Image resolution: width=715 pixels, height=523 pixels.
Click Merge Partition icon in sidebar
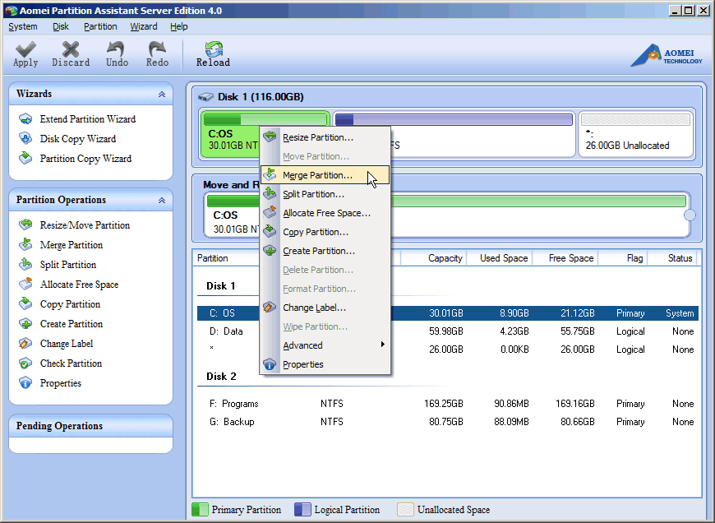[25, 244]
